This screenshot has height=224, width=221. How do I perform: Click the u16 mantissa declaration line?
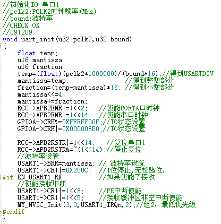point(41,60)
